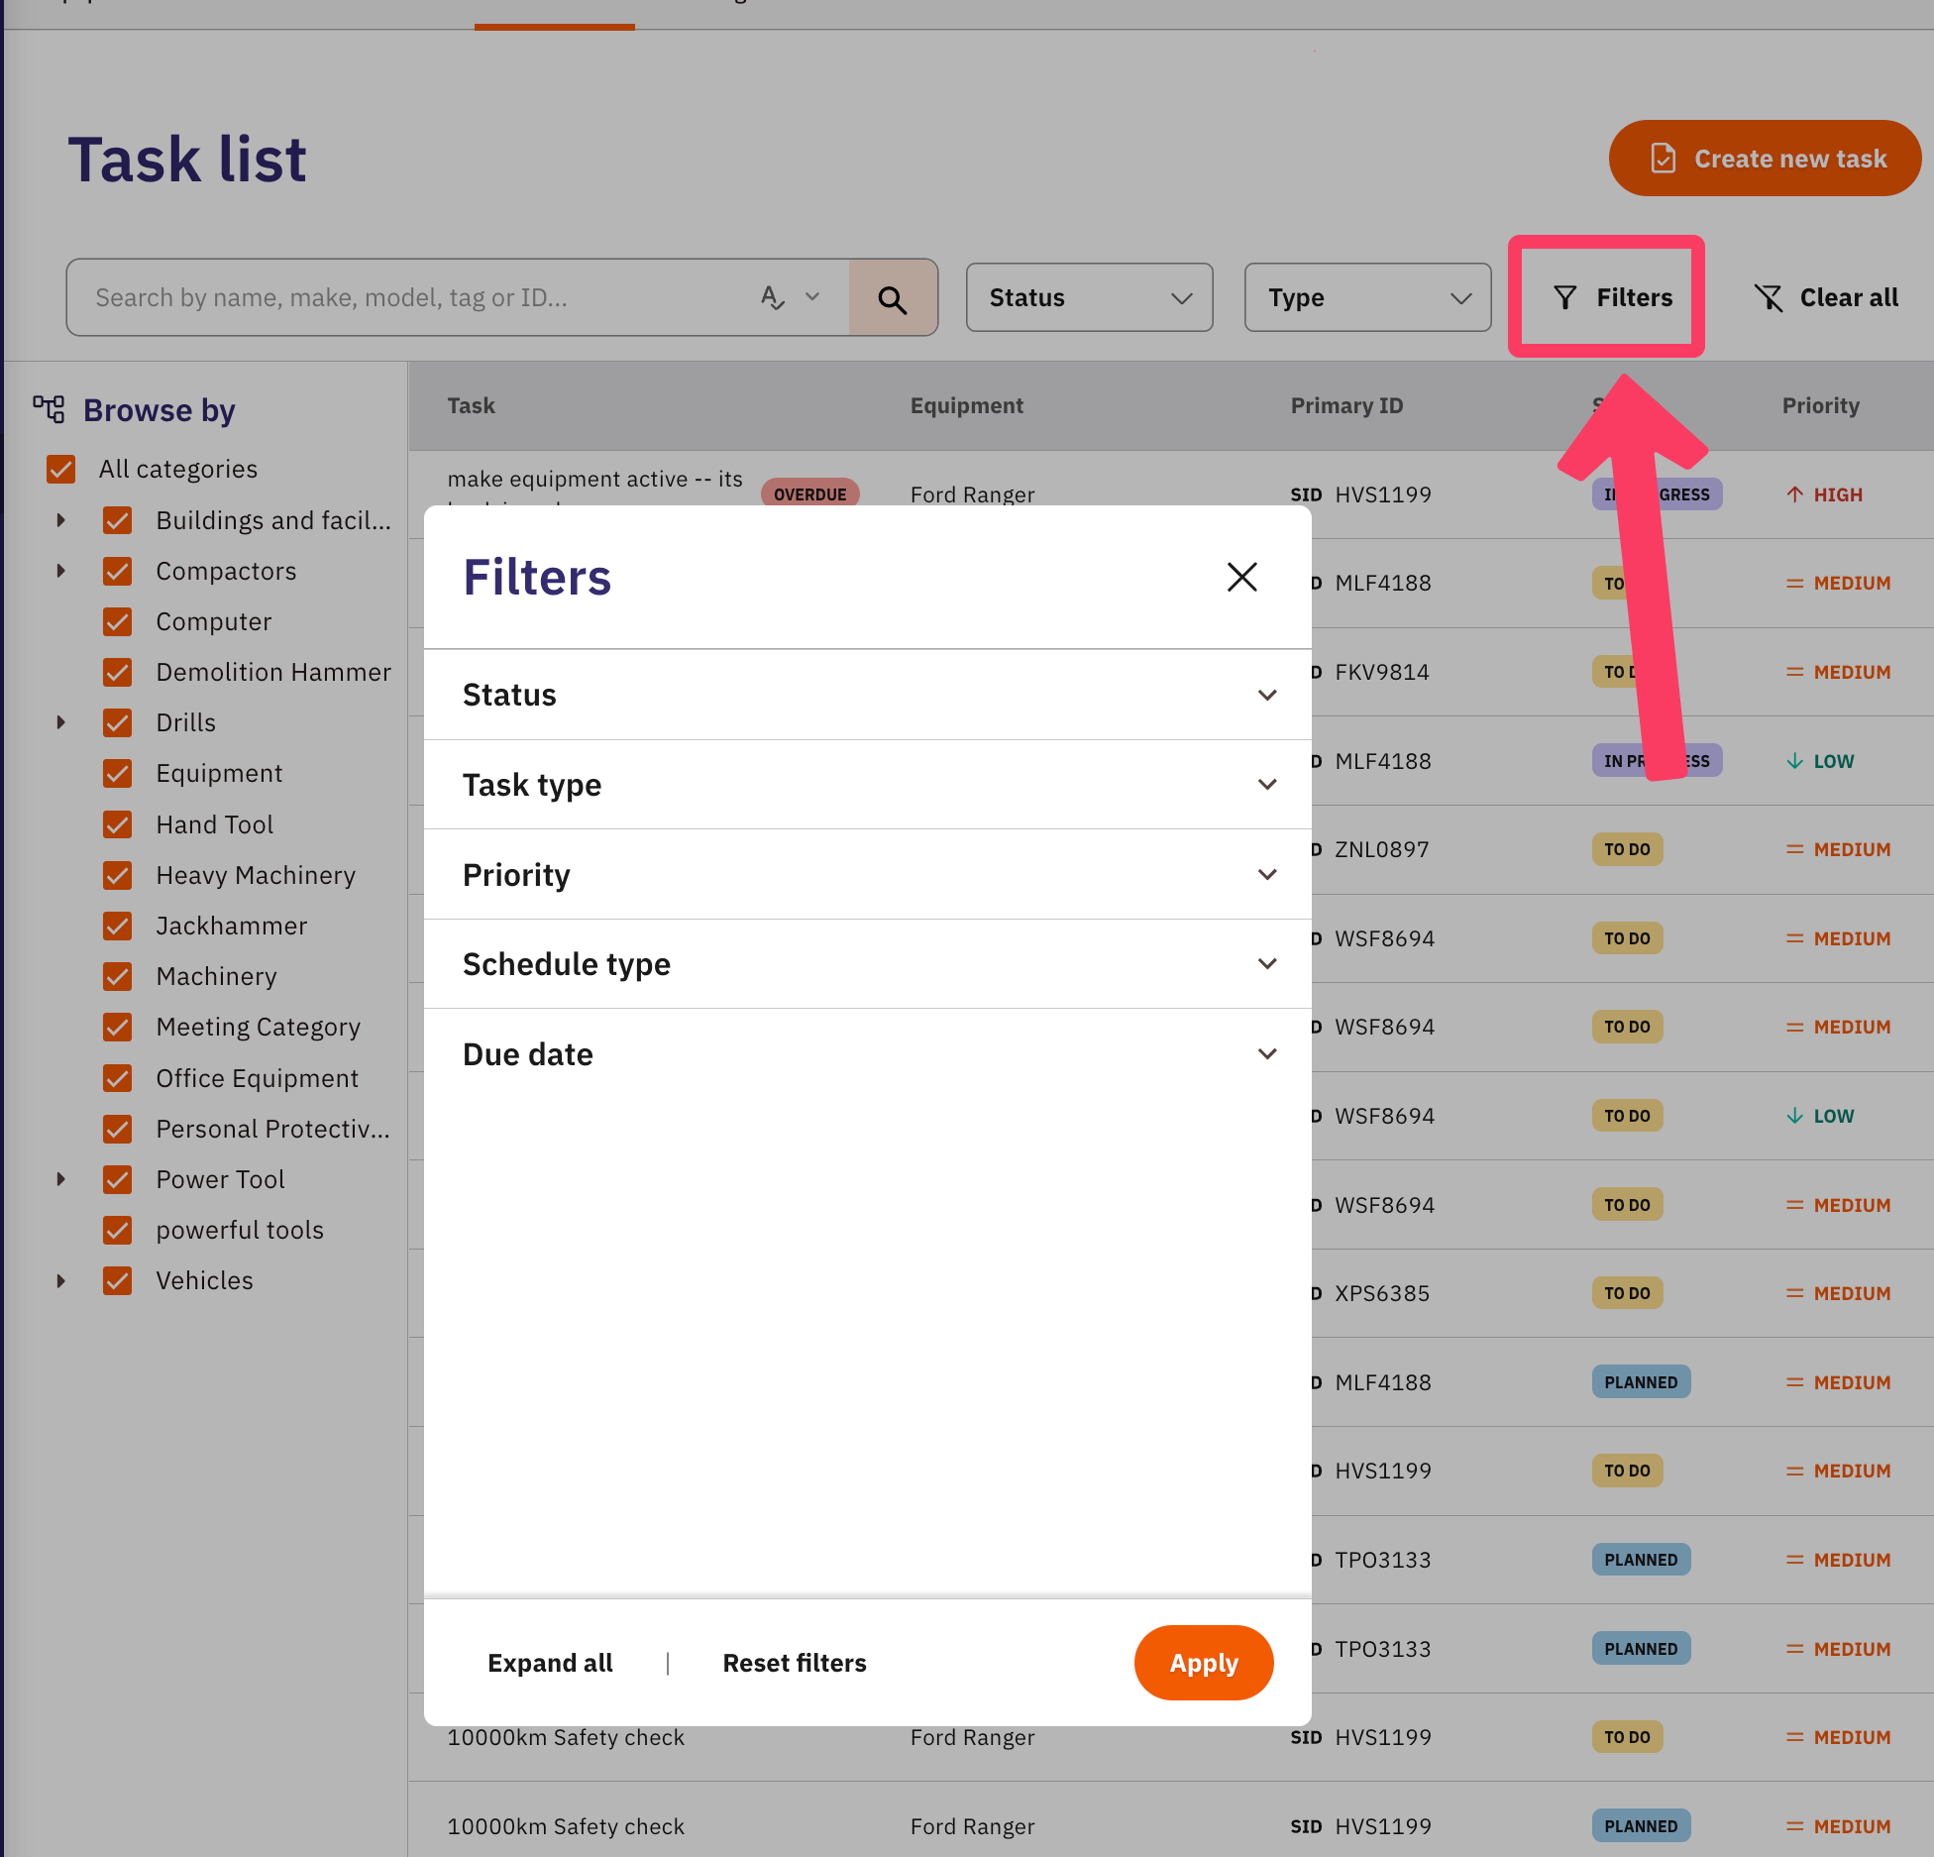This screenshot has height=1857, width=1934.
Task: Uncheck the Vehicles checkbox
Action: [x=118, y=1280]
